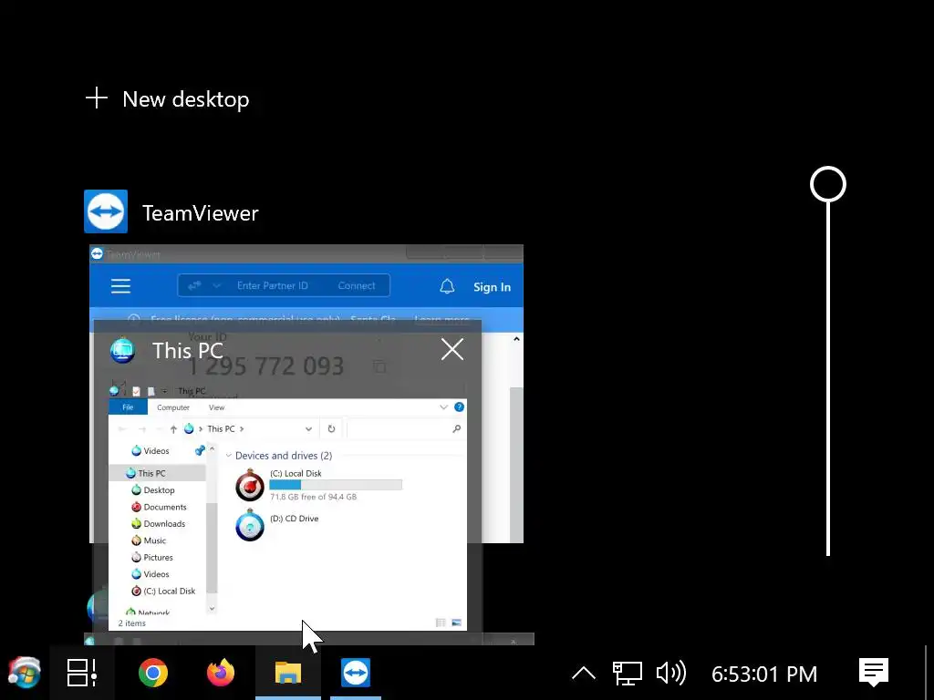Open the File tab in This PC

tap(128, 407)
